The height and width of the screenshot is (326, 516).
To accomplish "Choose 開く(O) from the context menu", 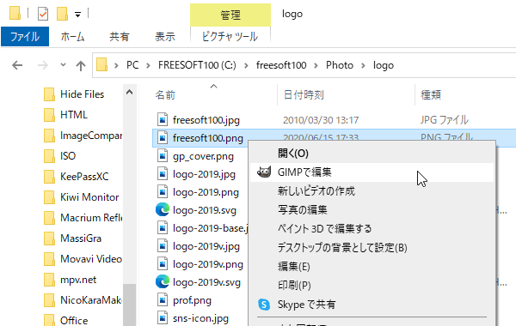I will pyautogui.click(x=372, y=154).
